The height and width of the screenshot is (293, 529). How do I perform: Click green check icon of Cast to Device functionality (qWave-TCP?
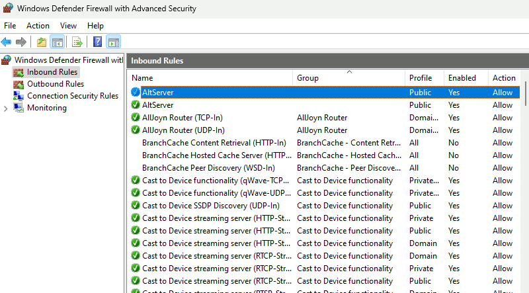(136, 181)
